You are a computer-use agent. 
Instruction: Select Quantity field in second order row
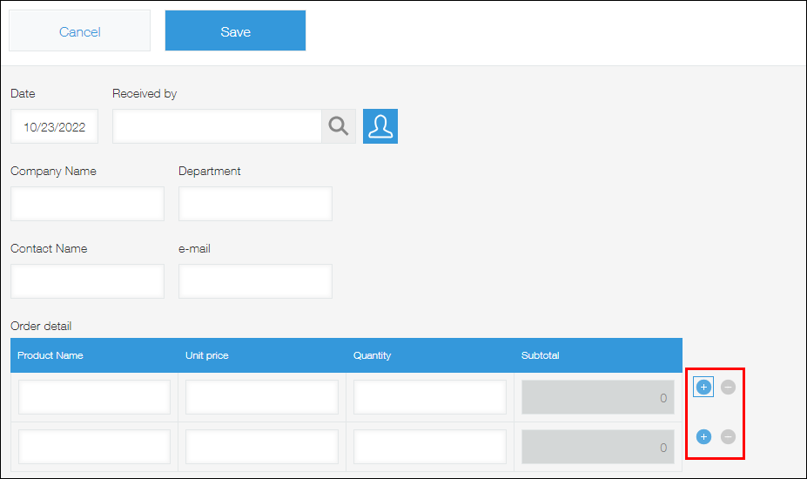pyautogui.click(x=429, y=447)
